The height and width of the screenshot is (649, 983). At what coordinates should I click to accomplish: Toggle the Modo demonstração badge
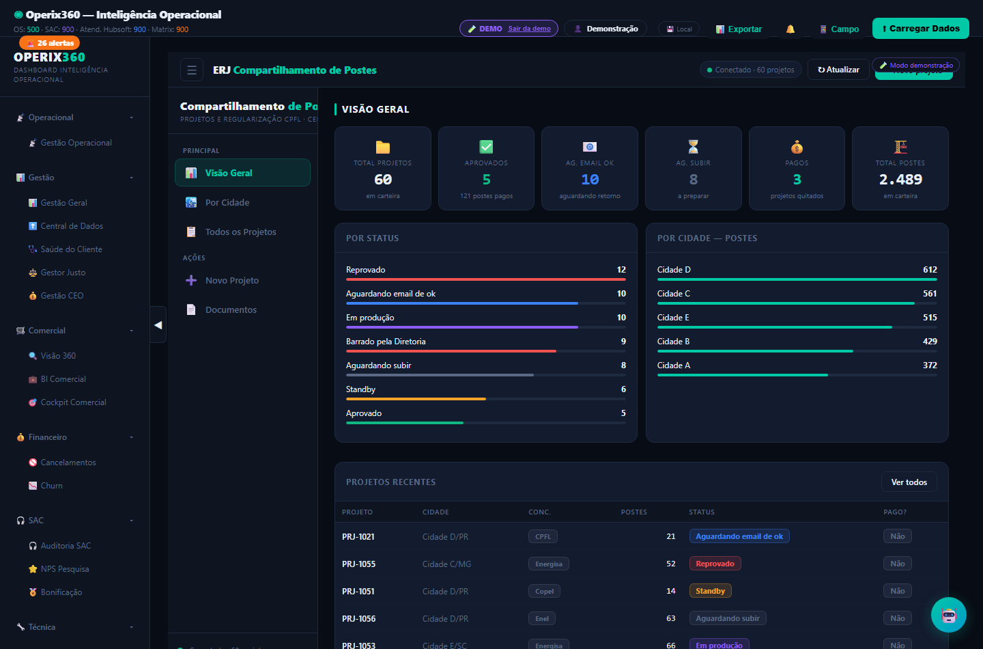[x=916, y=66]
